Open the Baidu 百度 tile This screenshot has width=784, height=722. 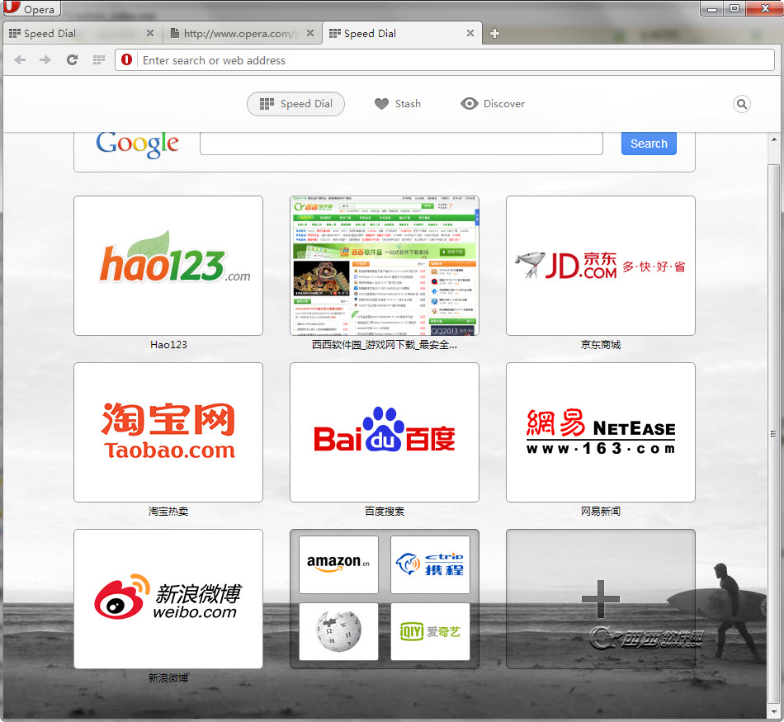click(x=385, y=432)
